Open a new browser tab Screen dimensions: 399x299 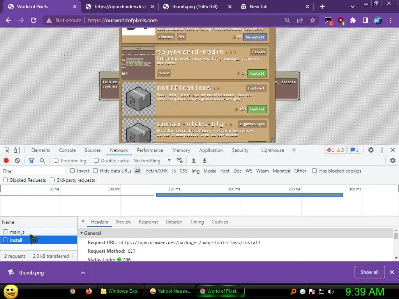(322, 7)
